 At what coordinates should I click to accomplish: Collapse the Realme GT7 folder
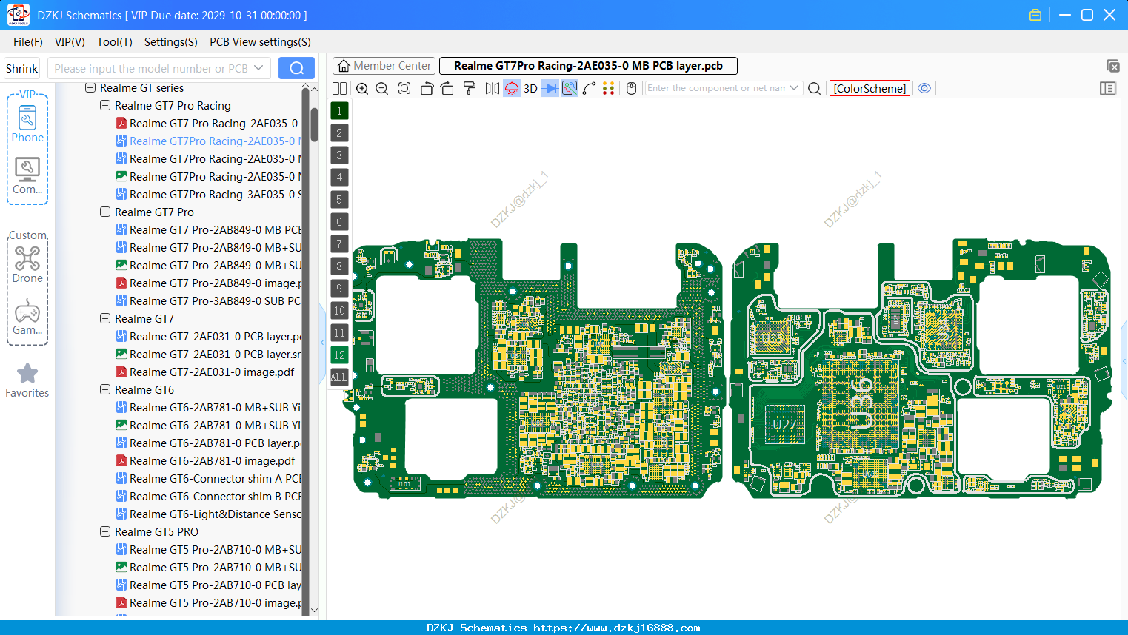(x=105, y=319)
